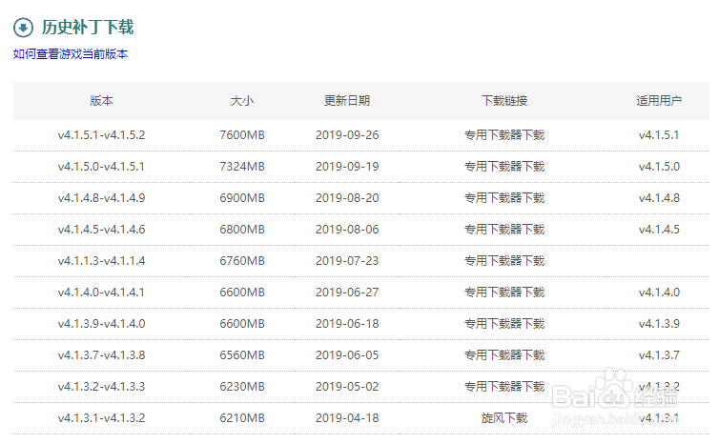Click the 适用用户 column header
The image size is (719, 444).
click(x=659, y=101)
